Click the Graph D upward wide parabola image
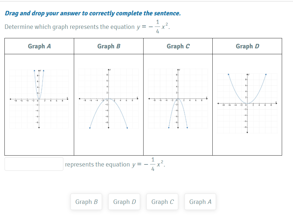Screen dimensions: 293x216 (x=247, y=103)
